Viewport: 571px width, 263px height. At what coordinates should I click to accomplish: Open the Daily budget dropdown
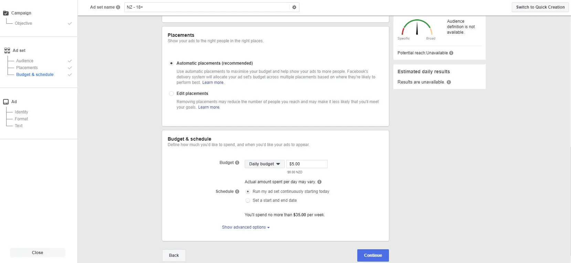[264, 164]
